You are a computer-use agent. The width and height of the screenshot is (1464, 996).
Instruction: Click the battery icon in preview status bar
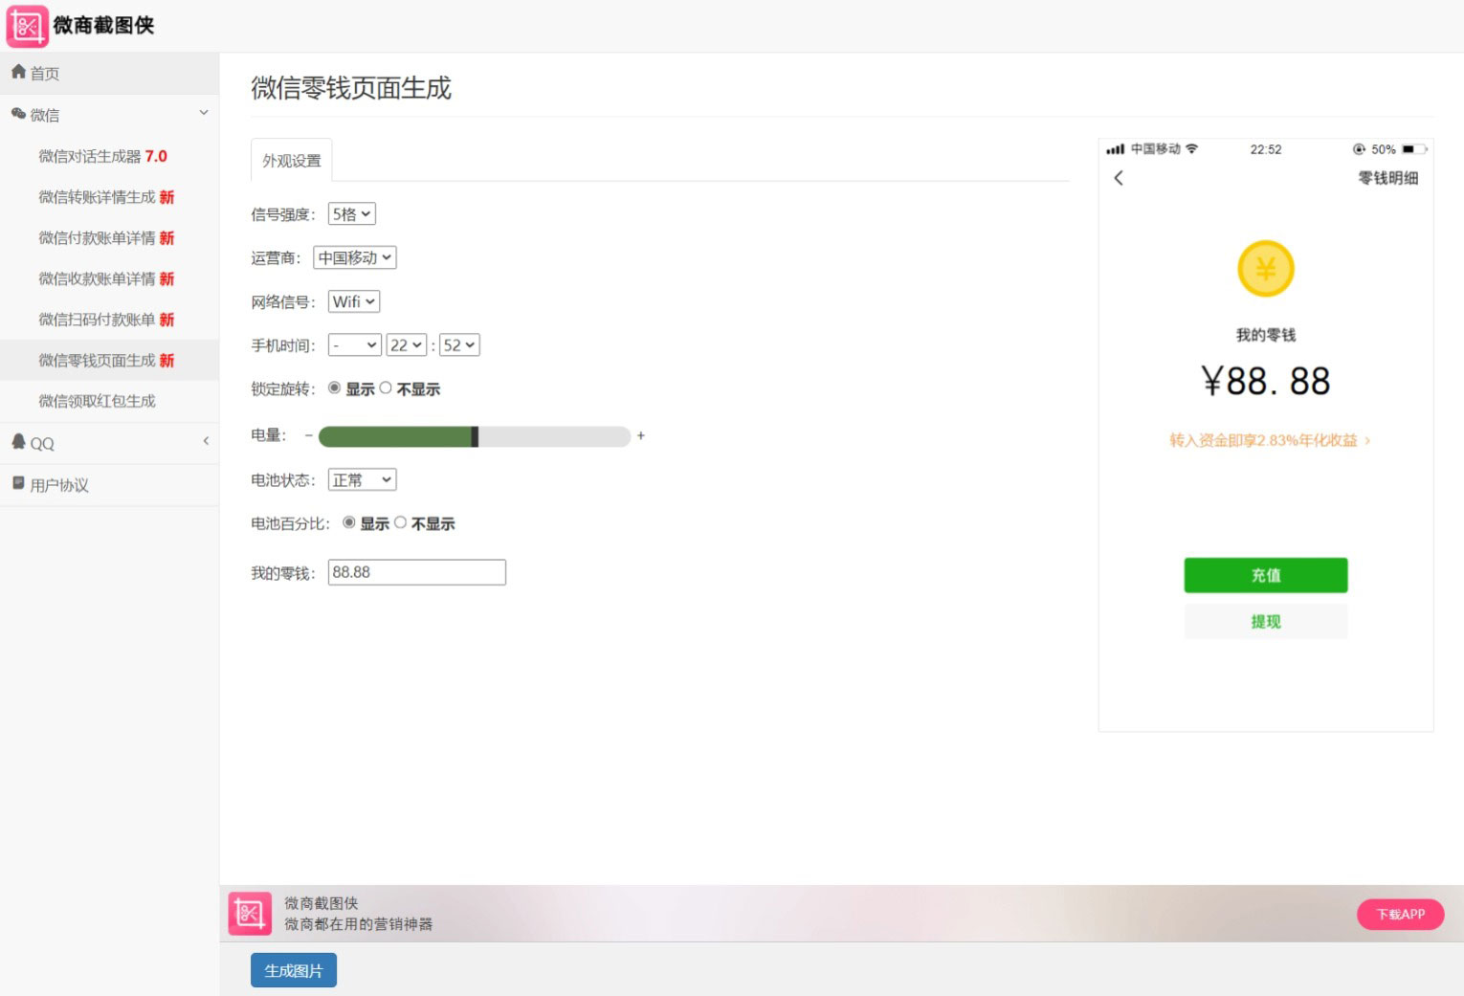tap(1414, 149)
